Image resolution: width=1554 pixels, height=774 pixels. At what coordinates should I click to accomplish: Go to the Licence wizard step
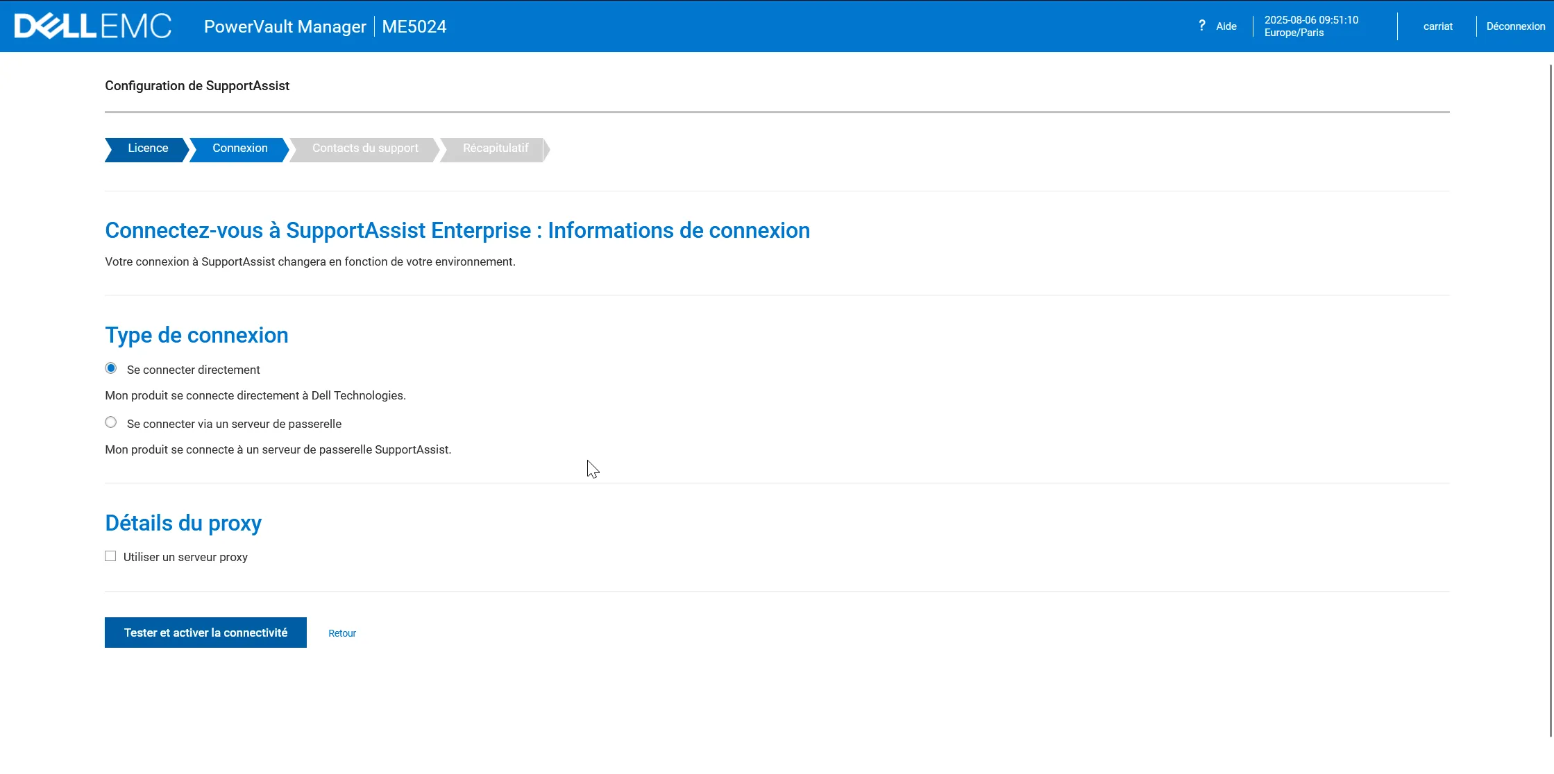tap(147, 148)
